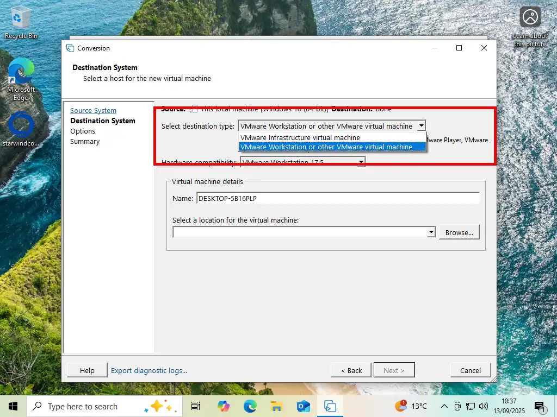The width and height of the screenshot is (557, 417).
Task: Close the Conversion window
Action: (484, 48)
